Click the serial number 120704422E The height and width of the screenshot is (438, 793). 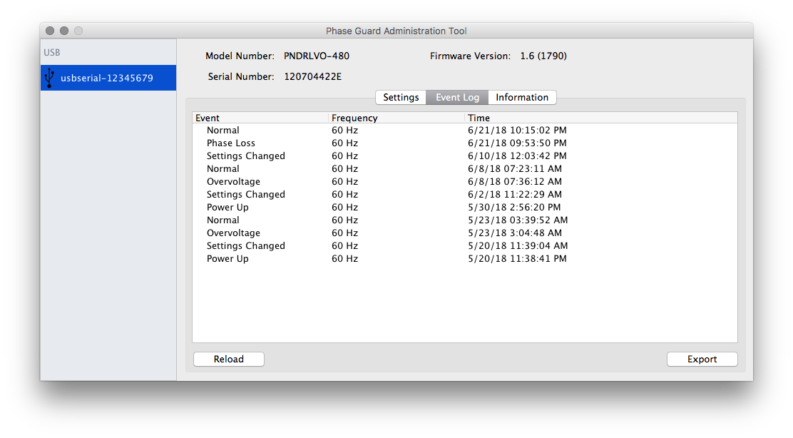[x=312, y=76]
